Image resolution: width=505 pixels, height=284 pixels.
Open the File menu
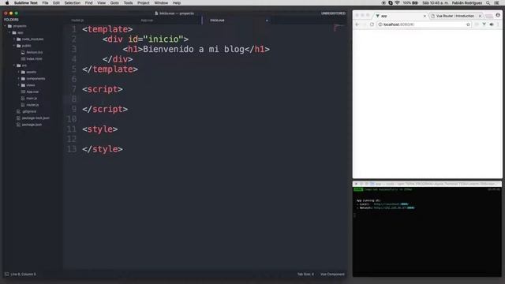[45, 3]
